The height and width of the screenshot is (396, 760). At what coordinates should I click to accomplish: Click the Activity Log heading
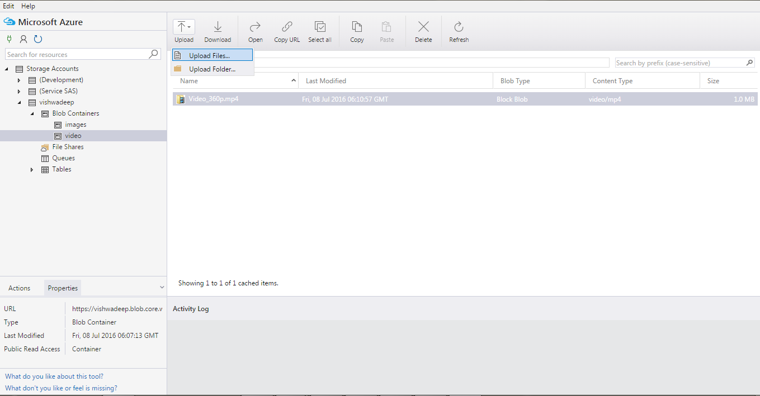(x=191, y=309)
